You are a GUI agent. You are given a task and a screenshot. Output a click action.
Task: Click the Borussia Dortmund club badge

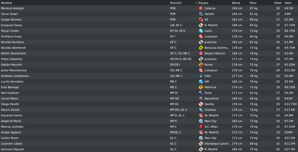click(x=201, y=48)
